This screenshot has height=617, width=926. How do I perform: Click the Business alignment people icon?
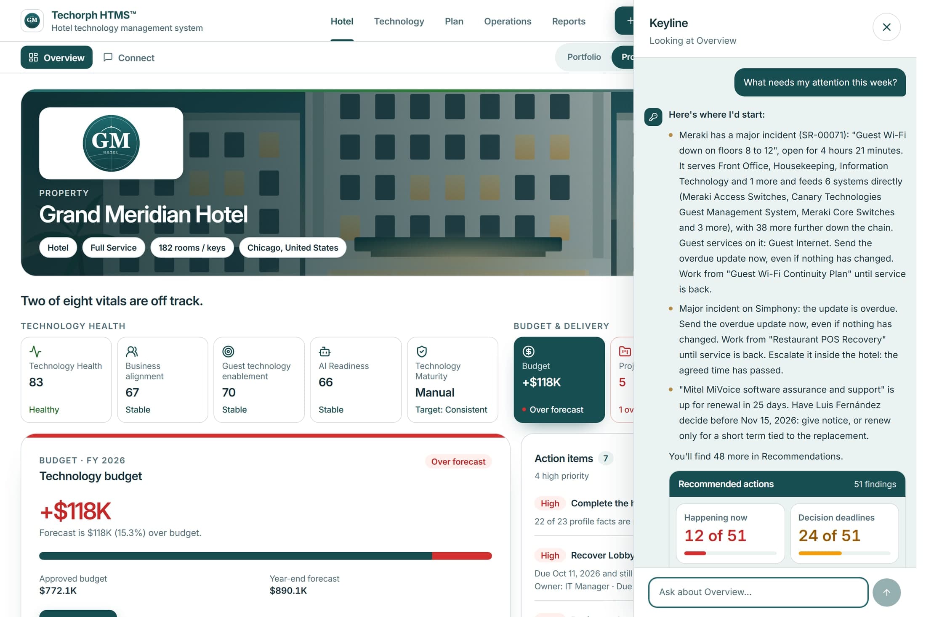pos(132,351)
